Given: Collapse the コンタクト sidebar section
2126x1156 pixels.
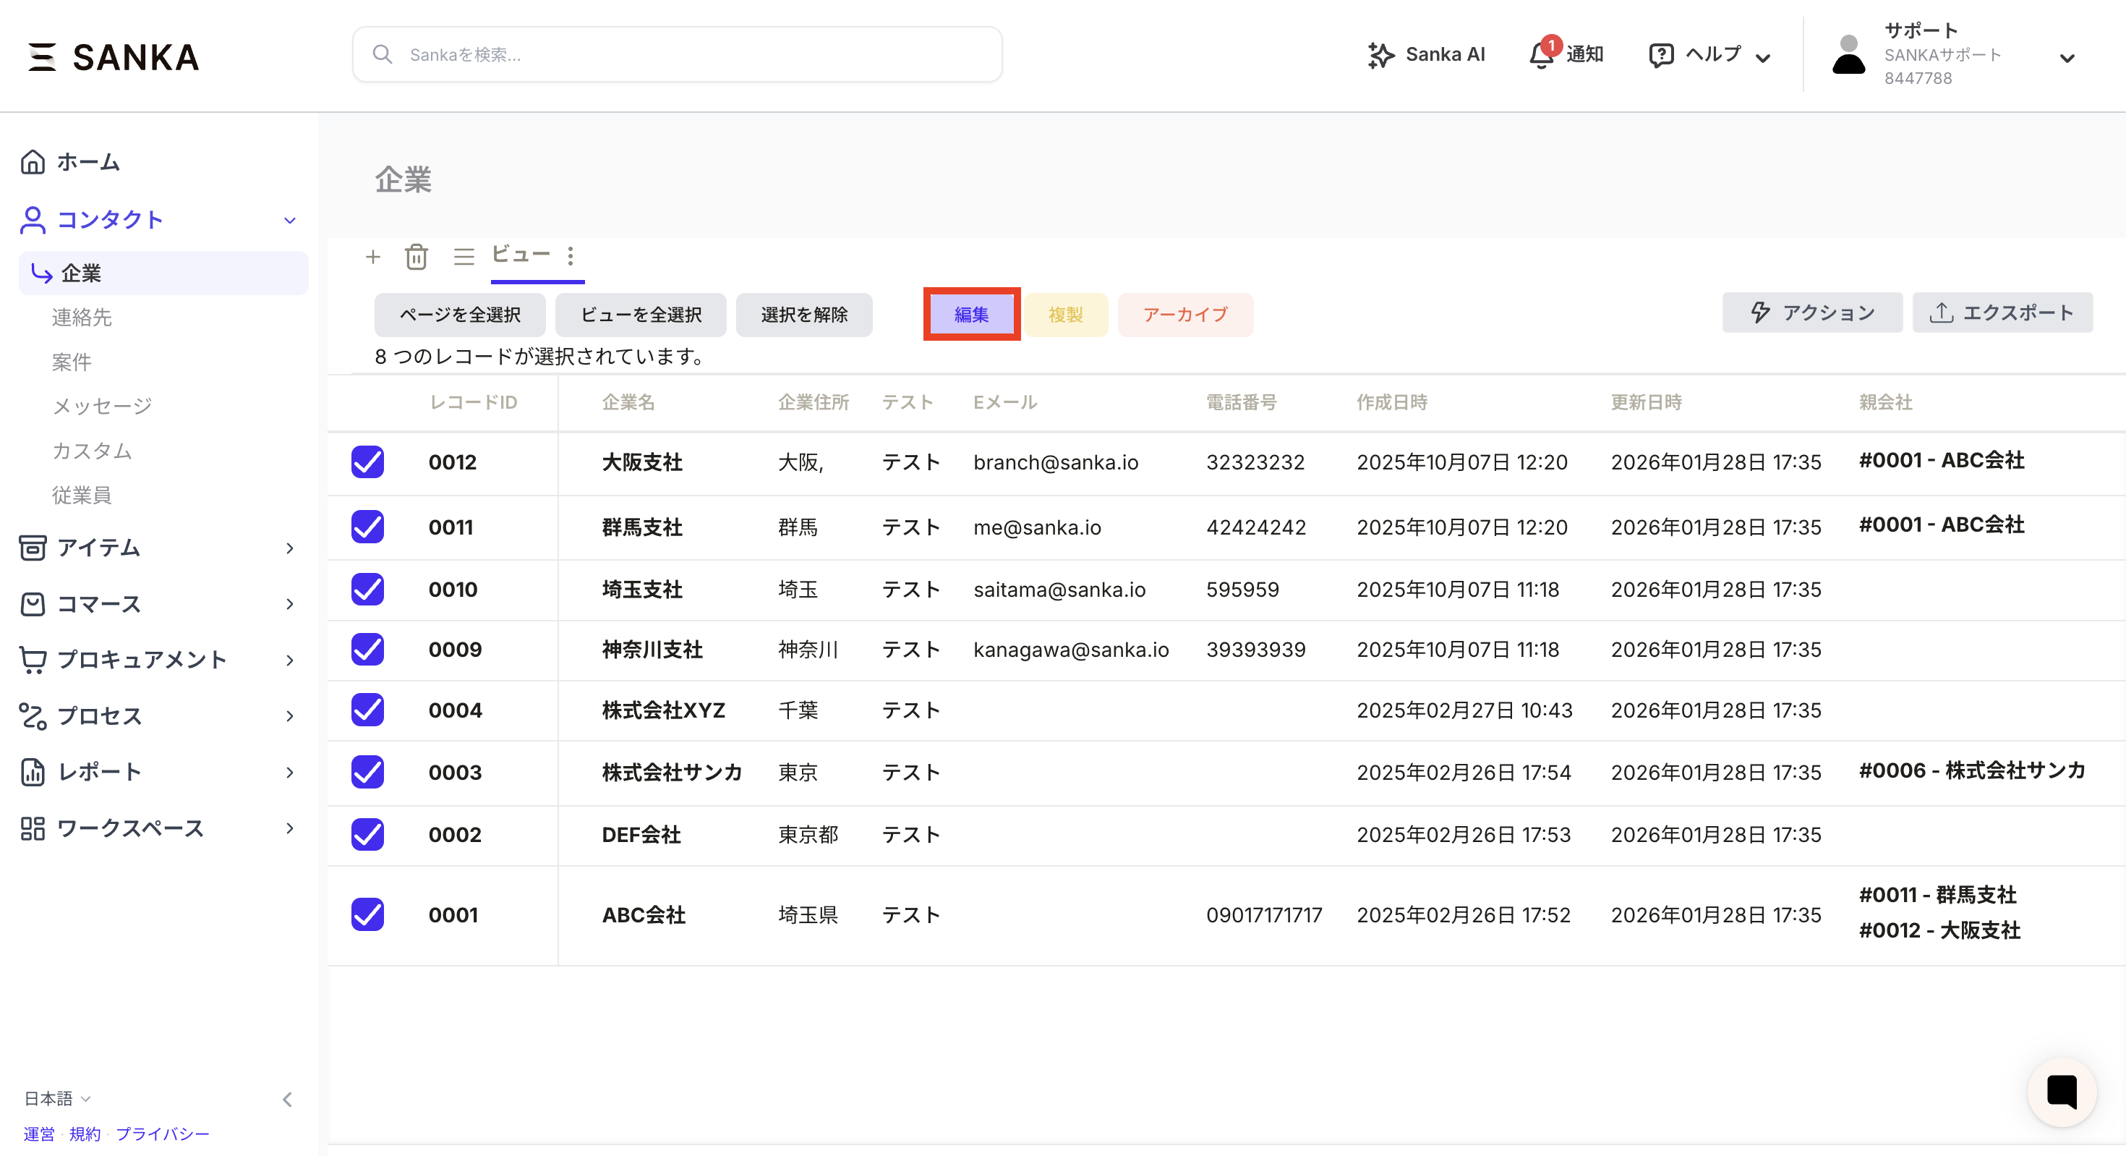Looking at the screenshot, I should [289, 220].
